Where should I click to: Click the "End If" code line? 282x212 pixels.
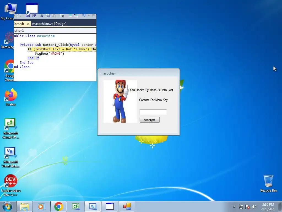[x=33, y=58]
